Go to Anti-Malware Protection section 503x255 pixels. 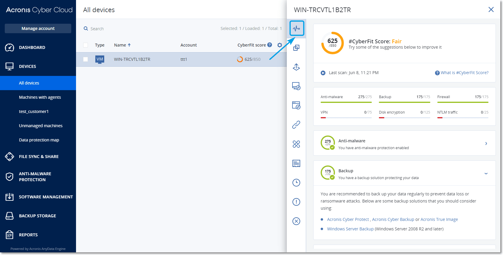pyautogui.click(x=38, y=177)
